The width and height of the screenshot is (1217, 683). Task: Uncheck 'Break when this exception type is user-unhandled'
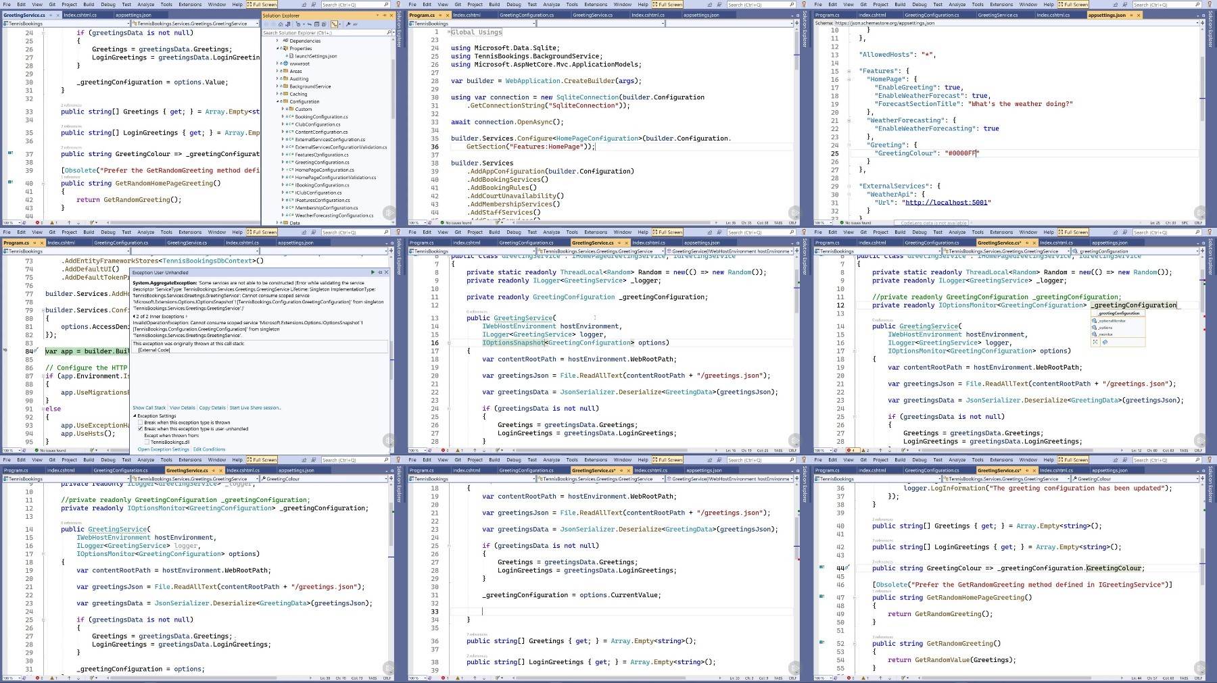click(x=140, y=428)
